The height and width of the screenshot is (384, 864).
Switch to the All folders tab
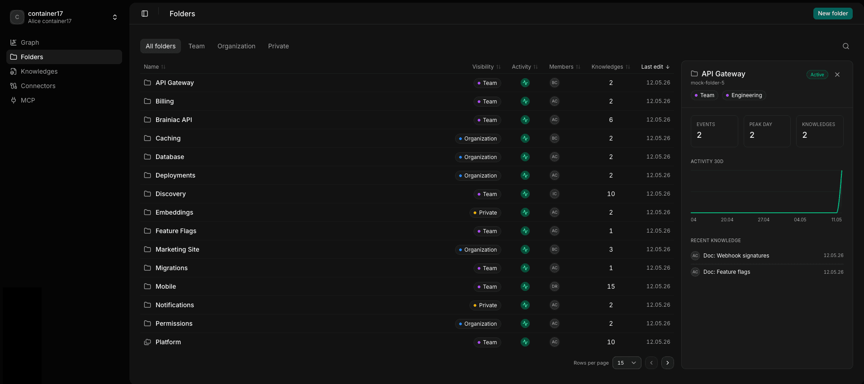161,46
